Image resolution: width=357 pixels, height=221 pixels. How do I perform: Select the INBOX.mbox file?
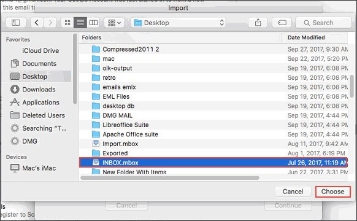pyautogui.click(x=213, y=163)
